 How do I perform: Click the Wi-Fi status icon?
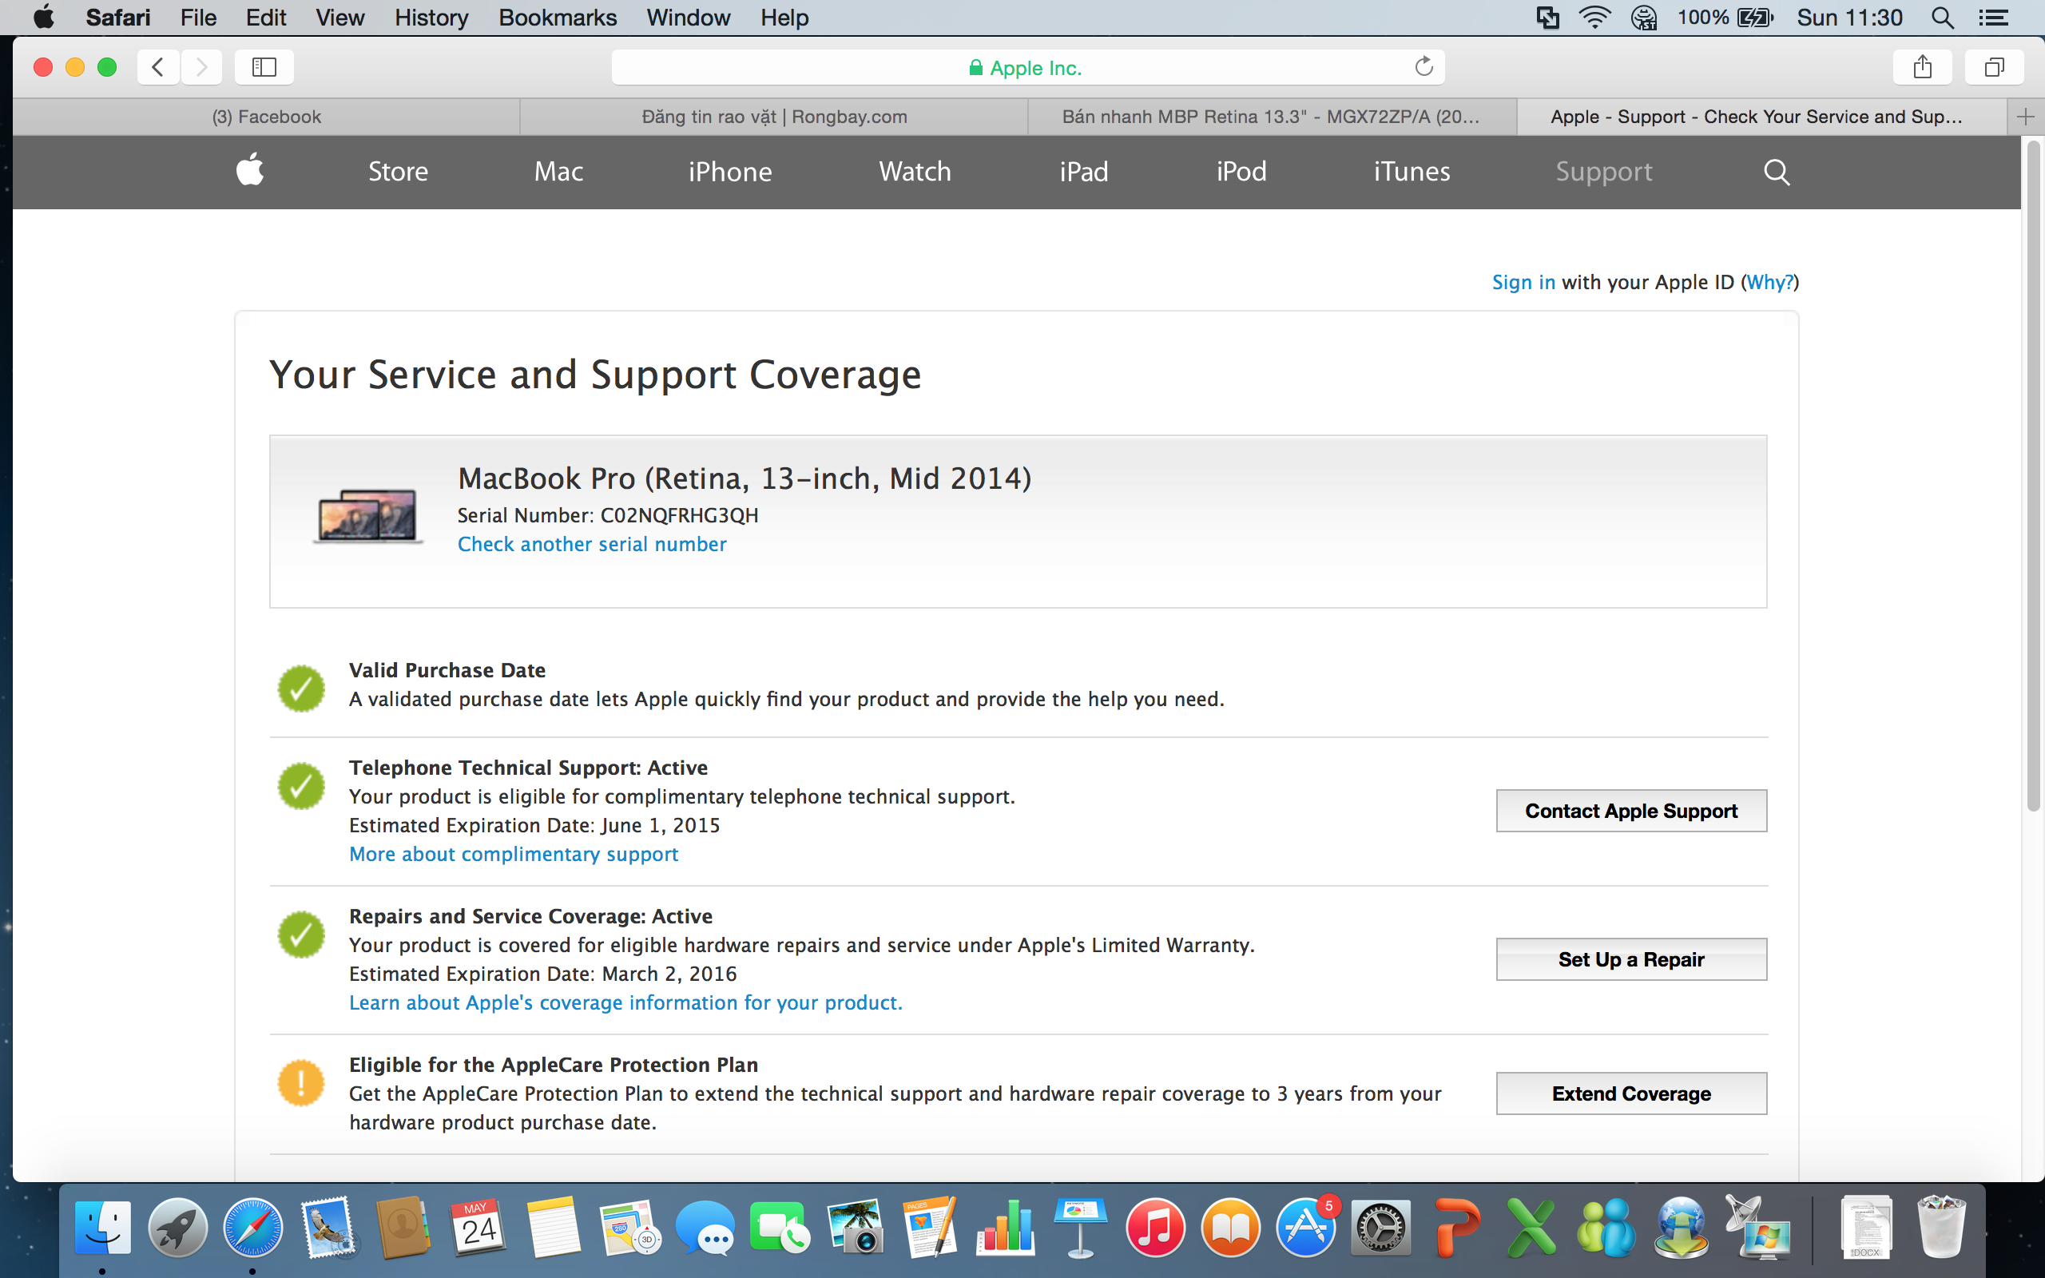click(x=1594, y=18)
